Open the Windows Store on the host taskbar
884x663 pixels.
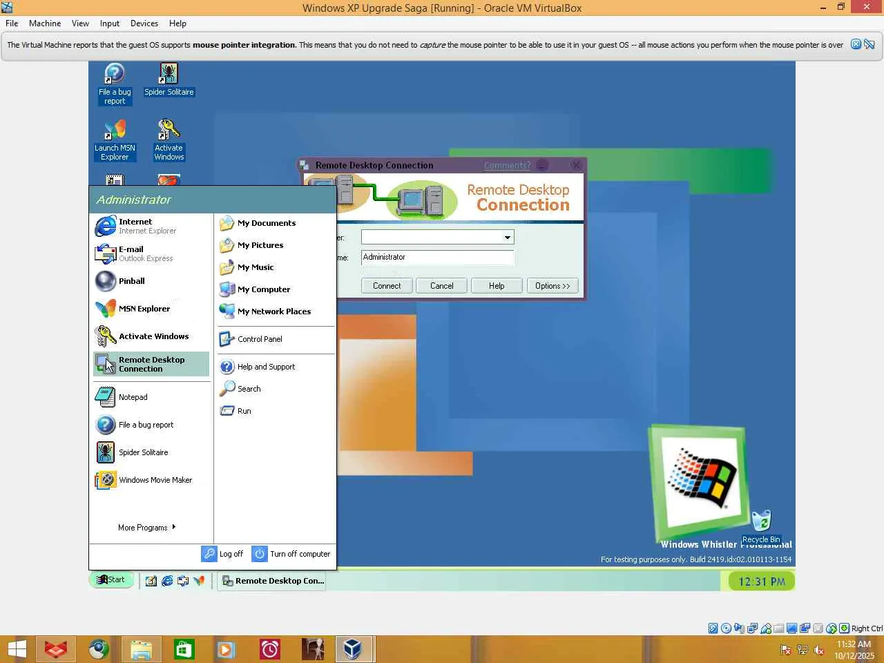pyautogui.click(x=184, y=649)
